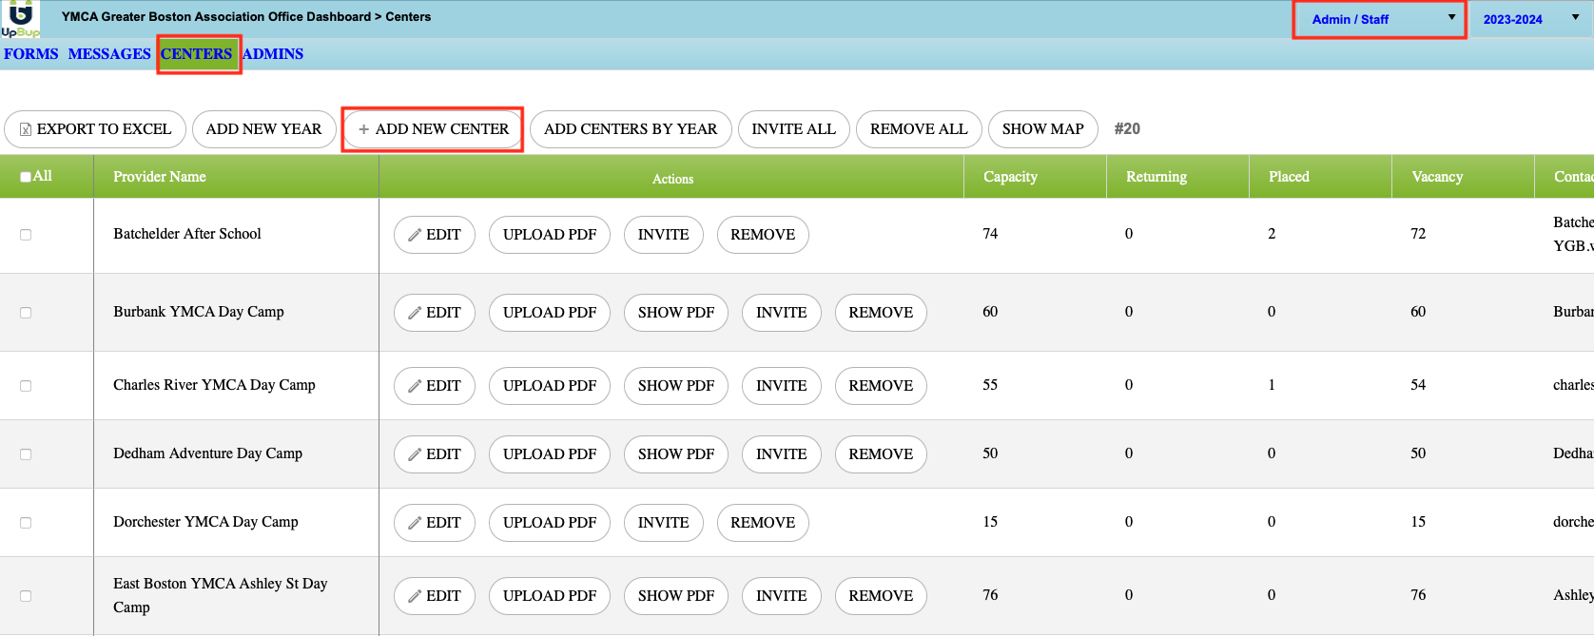Image resolution: width=1594 pixels, height=636 pixels.
Task: Upload PDF for Dedham Adventure Day Camp
Action: (550, 454)
